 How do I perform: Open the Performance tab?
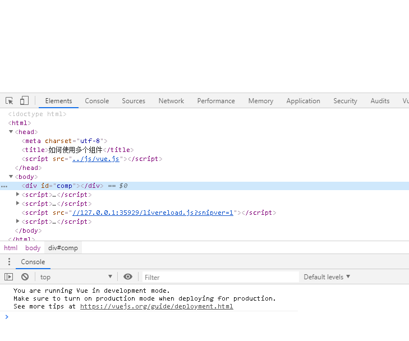(x=216, y=101)
